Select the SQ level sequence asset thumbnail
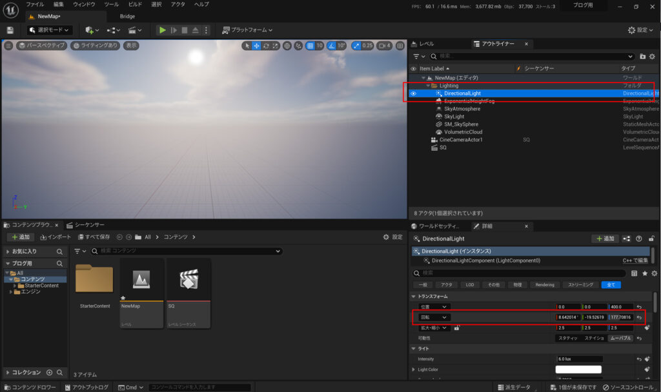This screenshot has width=661, height=392. (x=188, y=279)
